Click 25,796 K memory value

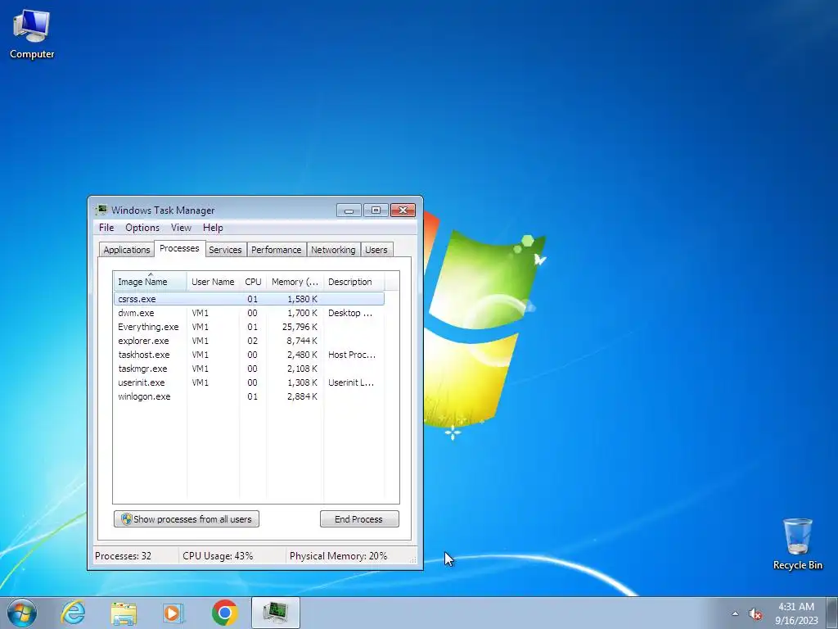click(x=300, y=327)
